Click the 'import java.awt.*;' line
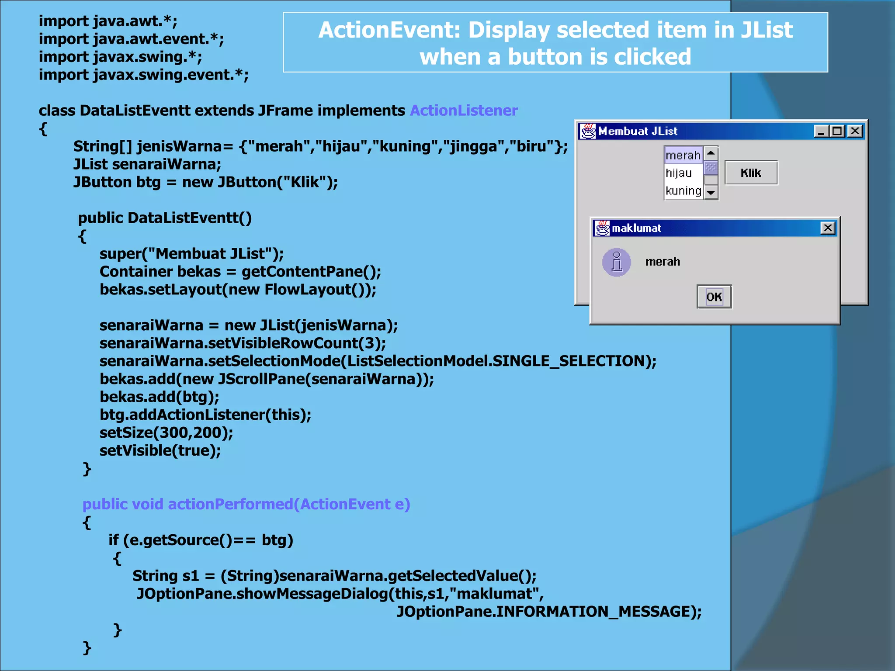This screenshot has height=671, width=895. click(108, 21)
